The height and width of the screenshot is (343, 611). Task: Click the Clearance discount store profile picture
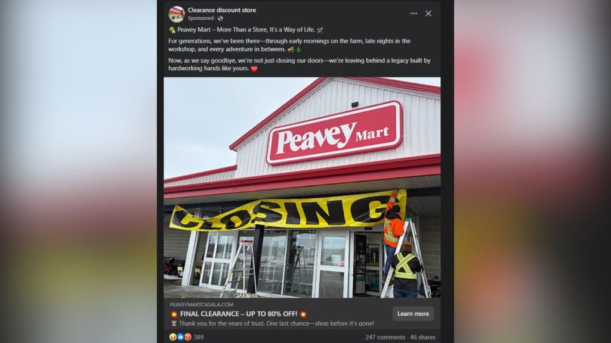176,14
